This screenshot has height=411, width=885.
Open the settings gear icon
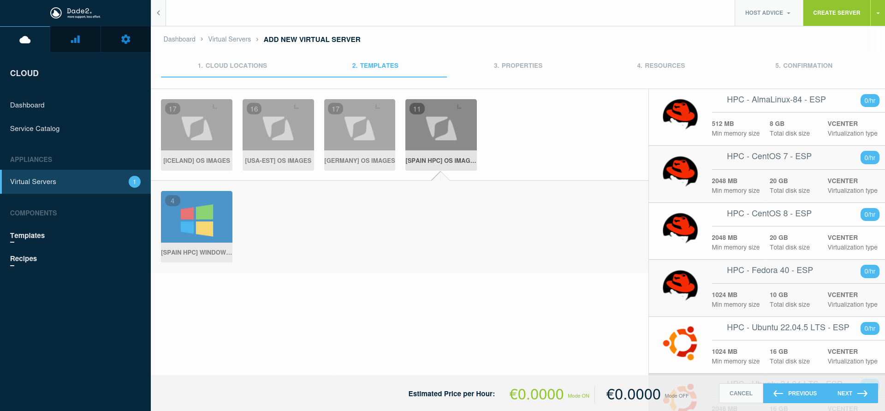[125, 39]
